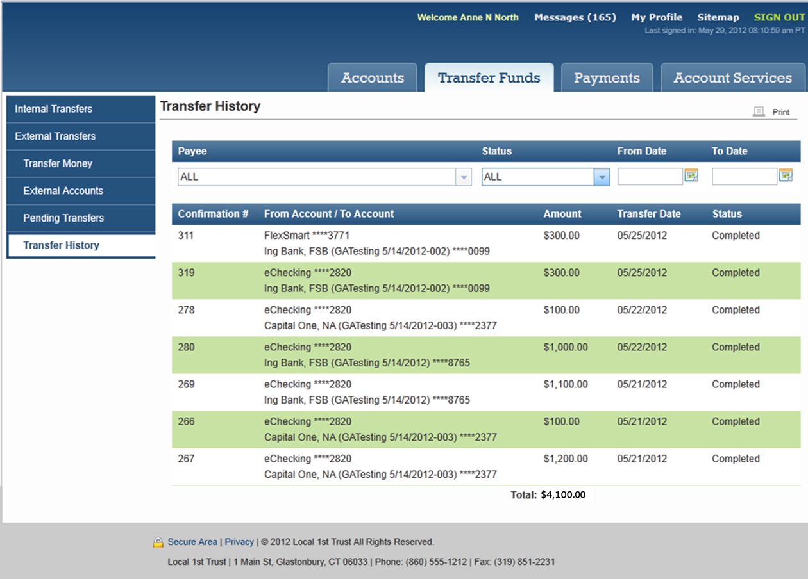808x579 pixels.
Task: Select the Transfer Funds tab
Action: [489, 78]
